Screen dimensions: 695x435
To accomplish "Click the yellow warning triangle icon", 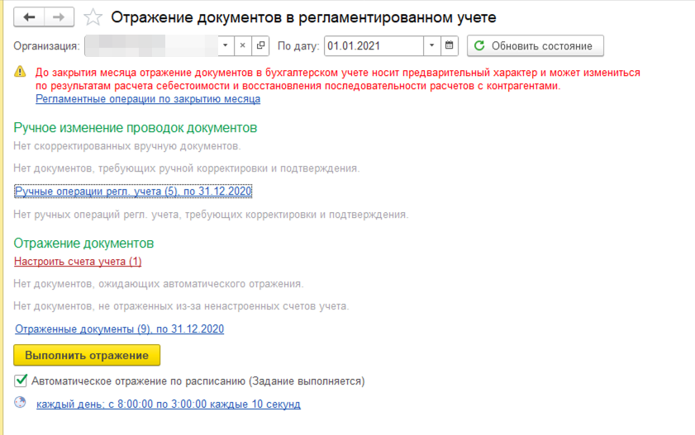I will pos(20,73).
